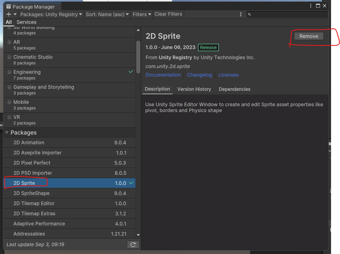The height and width of the screenshot is (254, 340).
Task: Maximize the Package Manager window
Action: [x=318, y=6]
